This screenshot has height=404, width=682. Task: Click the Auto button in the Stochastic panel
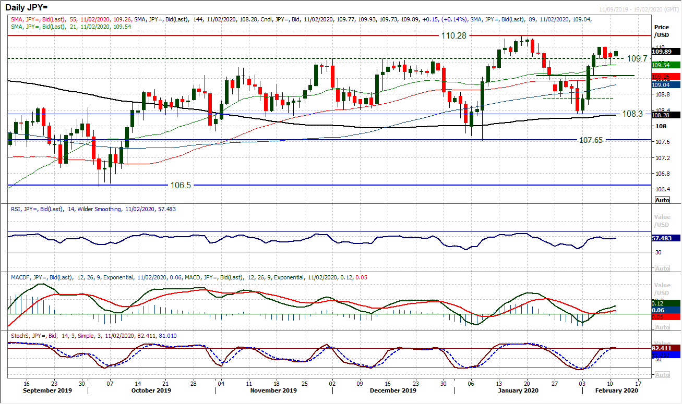pos(662,375)
